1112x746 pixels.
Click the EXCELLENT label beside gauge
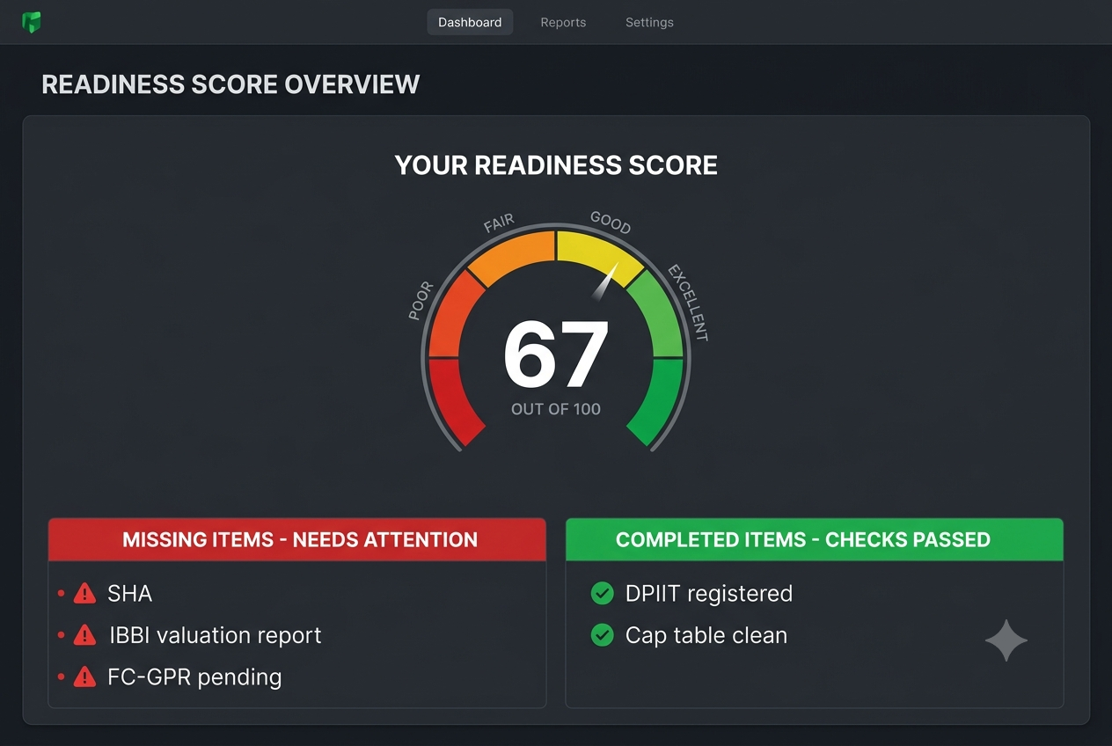point(689,302)
